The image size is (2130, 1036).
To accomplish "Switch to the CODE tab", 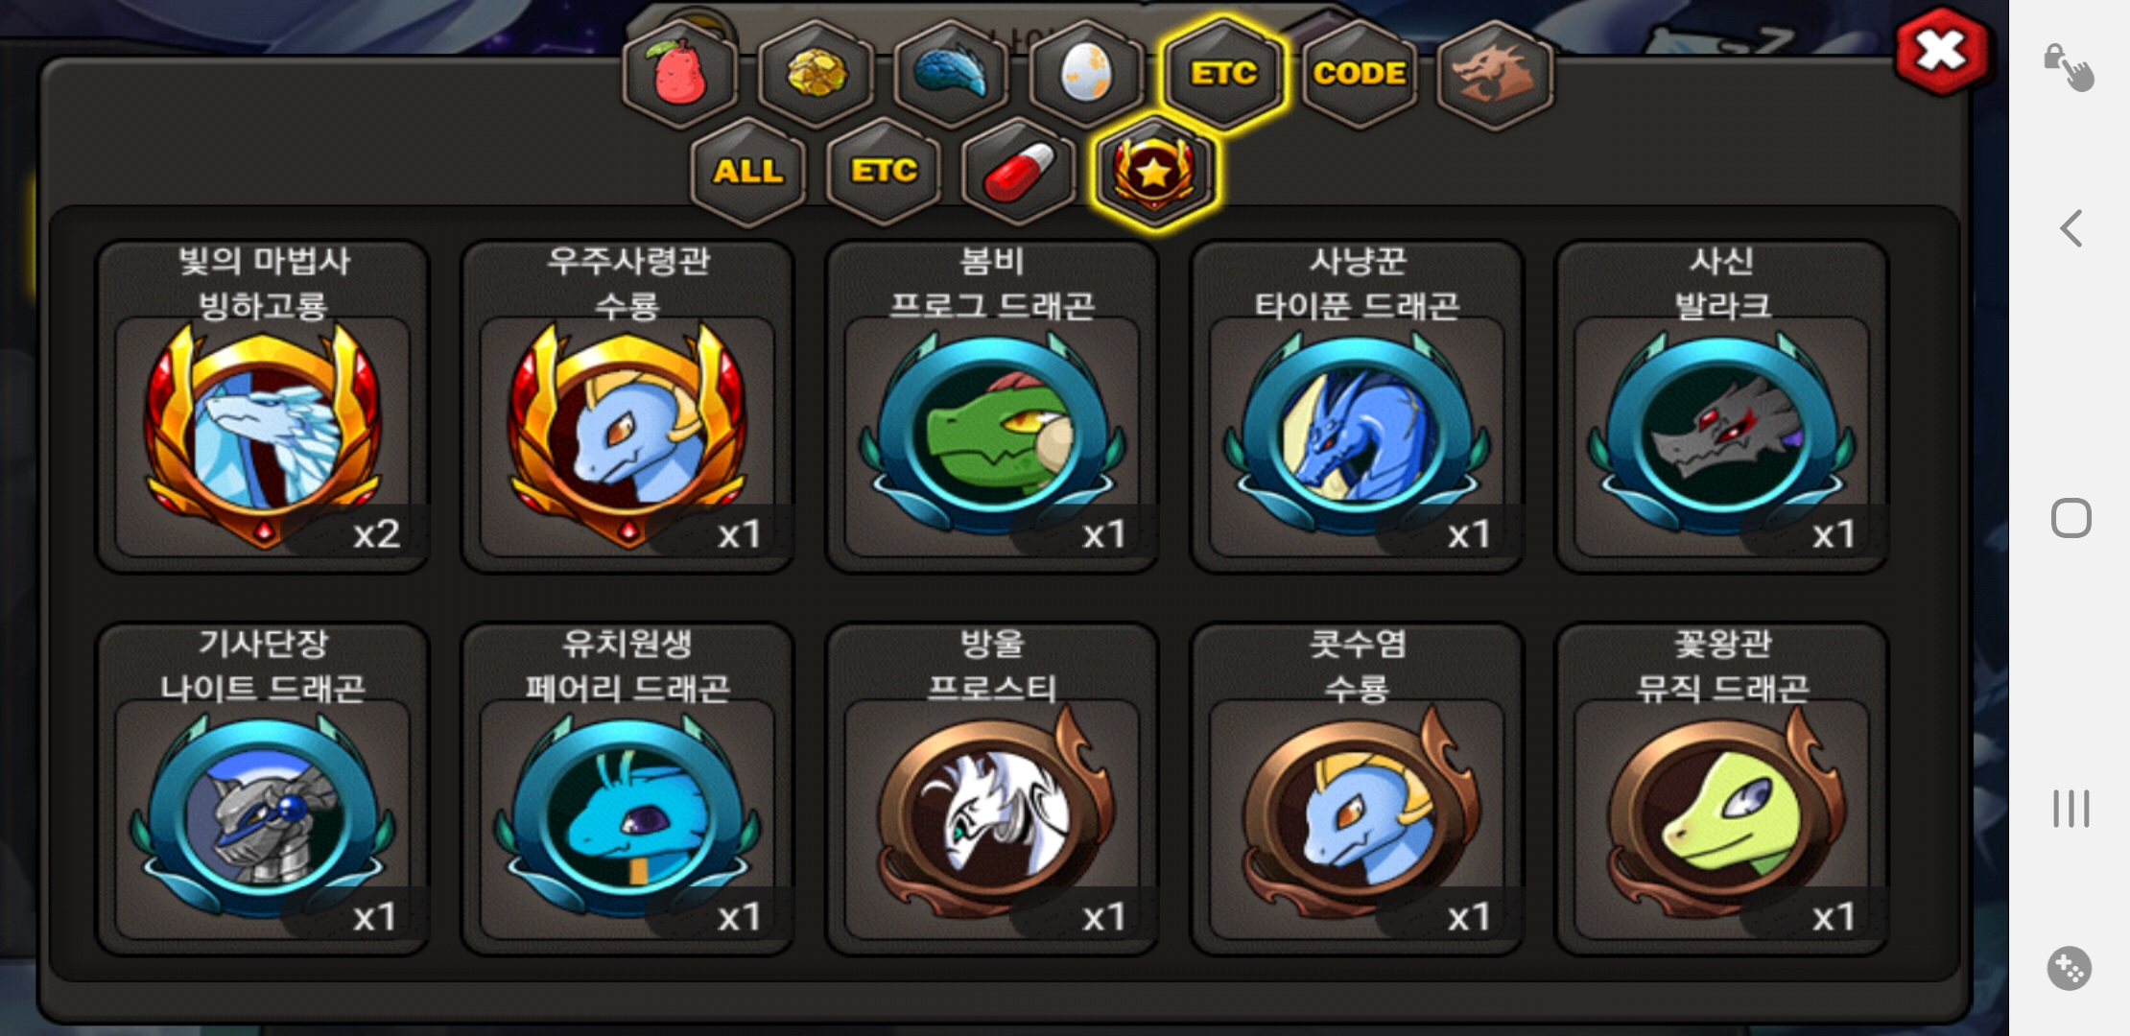I will click(x=1360, y=73).
